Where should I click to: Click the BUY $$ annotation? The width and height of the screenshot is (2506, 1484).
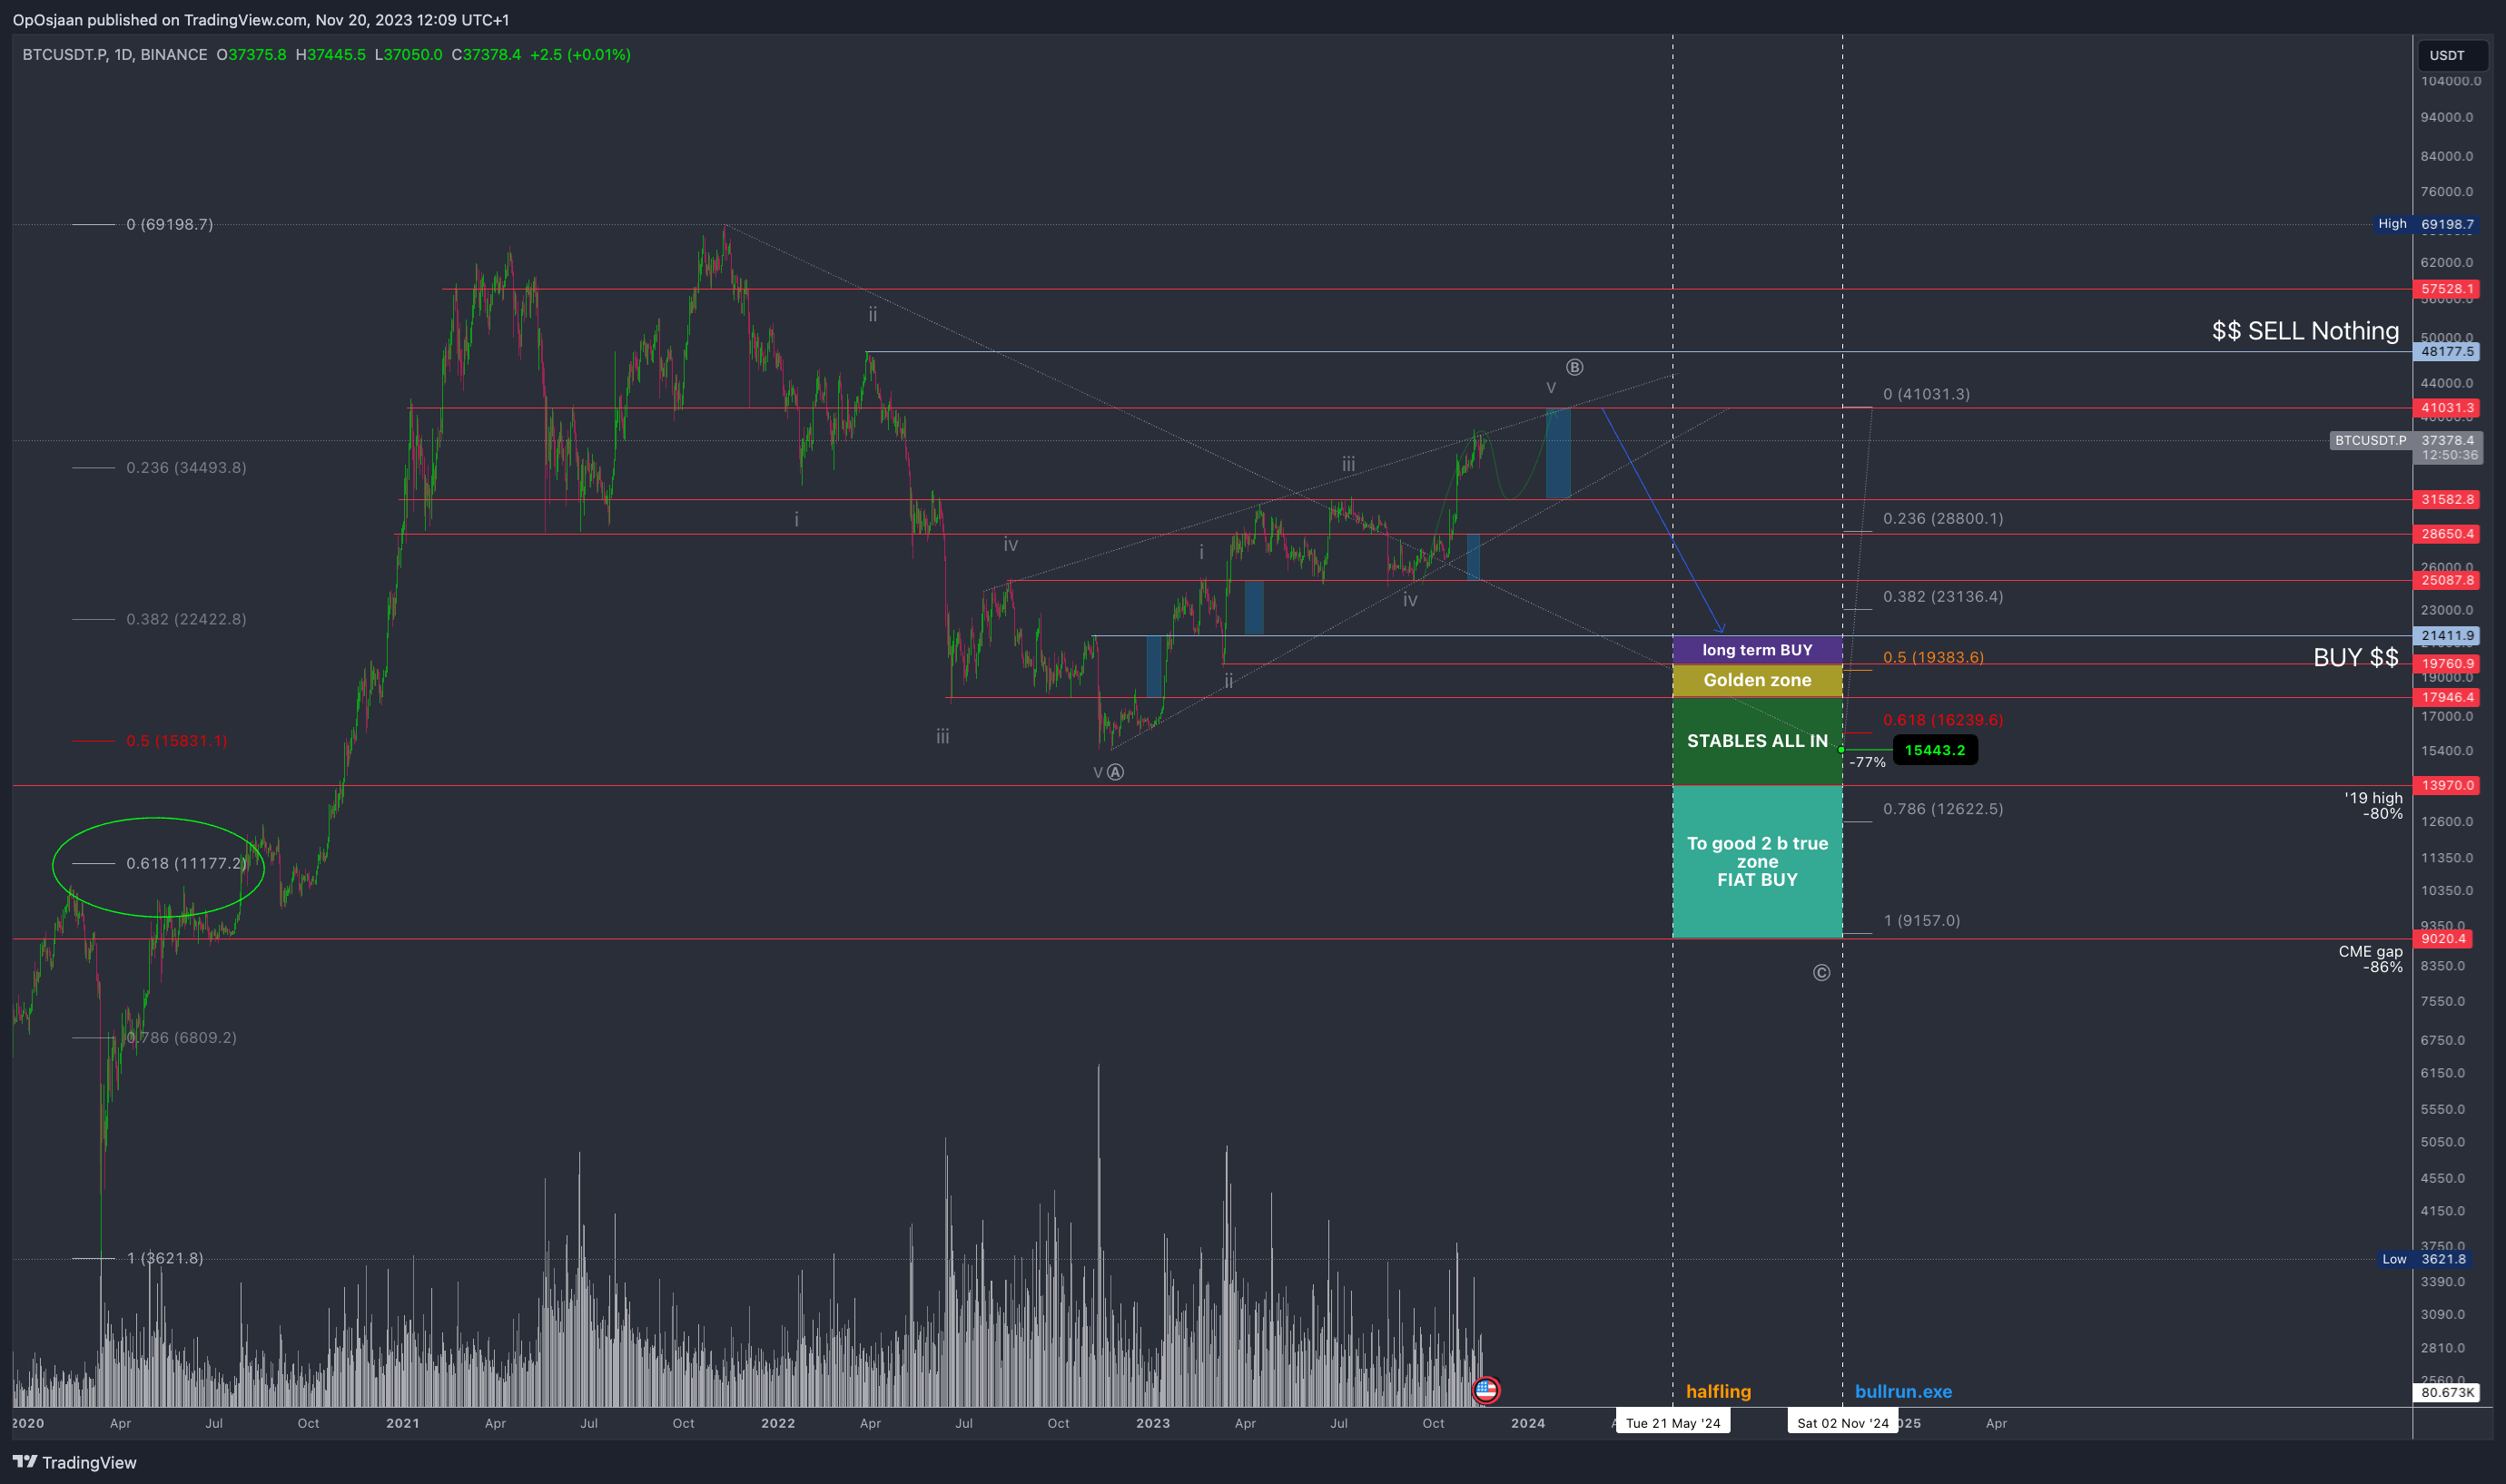pos(2356,657)
